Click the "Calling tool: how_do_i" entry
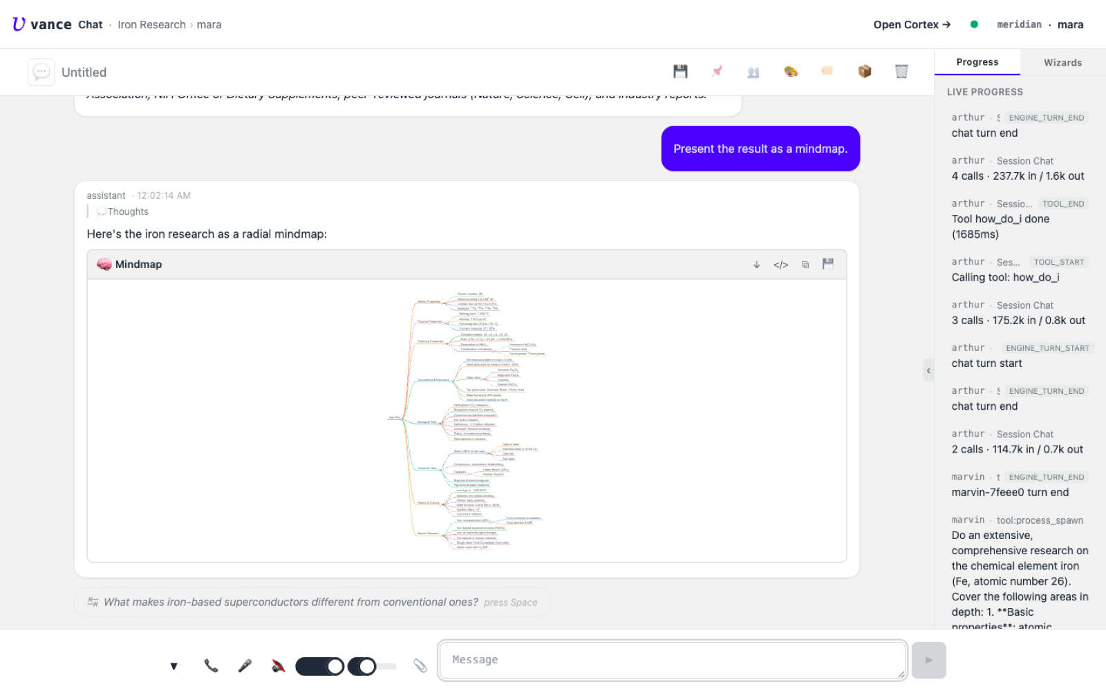 pos(1005,277)
